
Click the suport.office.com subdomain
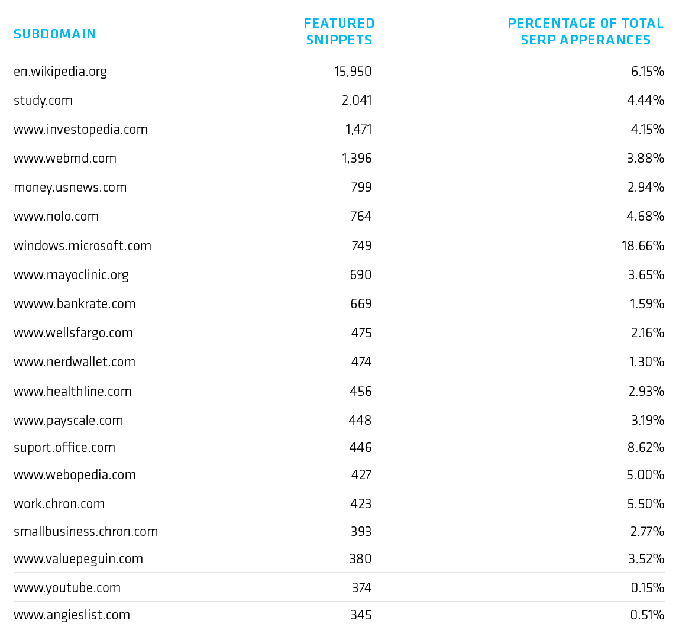tap(64, 448)
